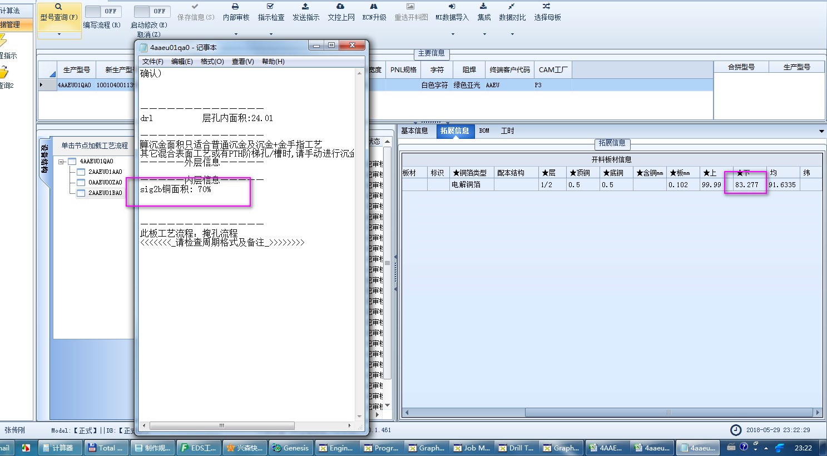Screen dimensions: 827x456
Task: Click the 型号查询 search icon
Action: 58,7
